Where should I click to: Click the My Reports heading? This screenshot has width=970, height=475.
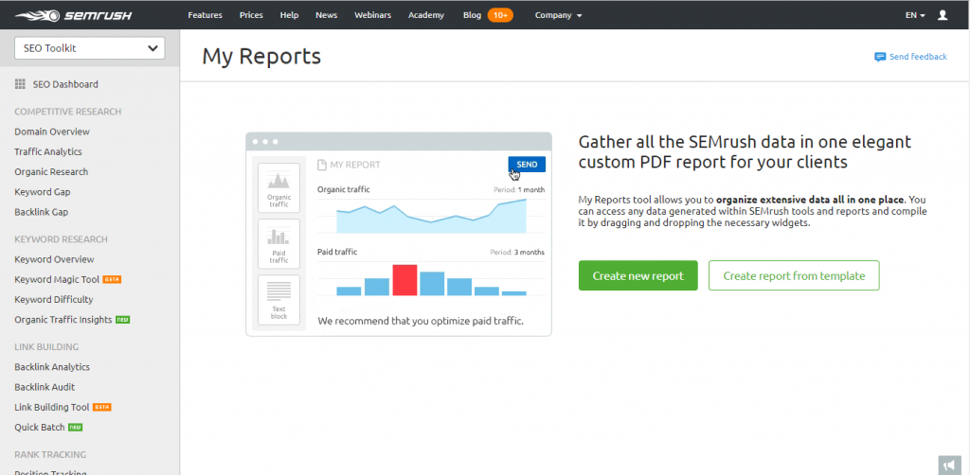pos(261,56)
